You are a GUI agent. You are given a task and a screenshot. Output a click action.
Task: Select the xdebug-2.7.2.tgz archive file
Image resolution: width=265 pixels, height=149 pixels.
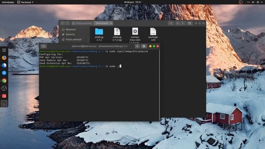coord(117,34)
